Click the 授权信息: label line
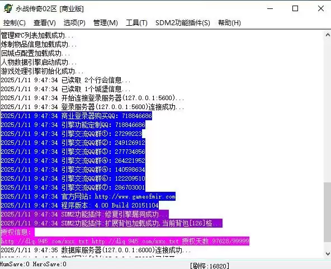331x269 pixels. 18,232
